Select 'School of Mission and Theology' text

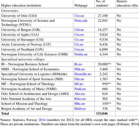pos(24,104)
